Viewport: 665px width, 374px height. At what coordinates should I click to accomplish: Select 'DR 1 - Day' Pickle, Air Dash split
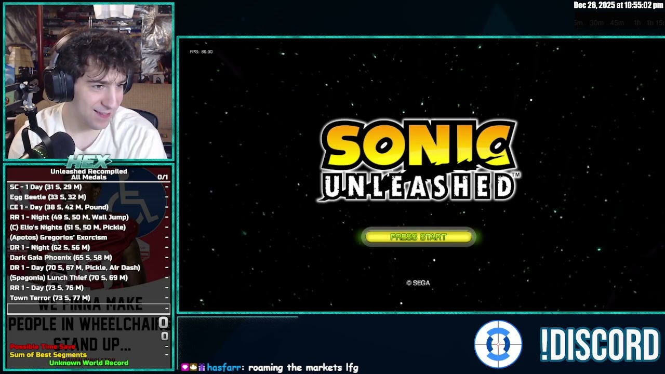[89, 268]
